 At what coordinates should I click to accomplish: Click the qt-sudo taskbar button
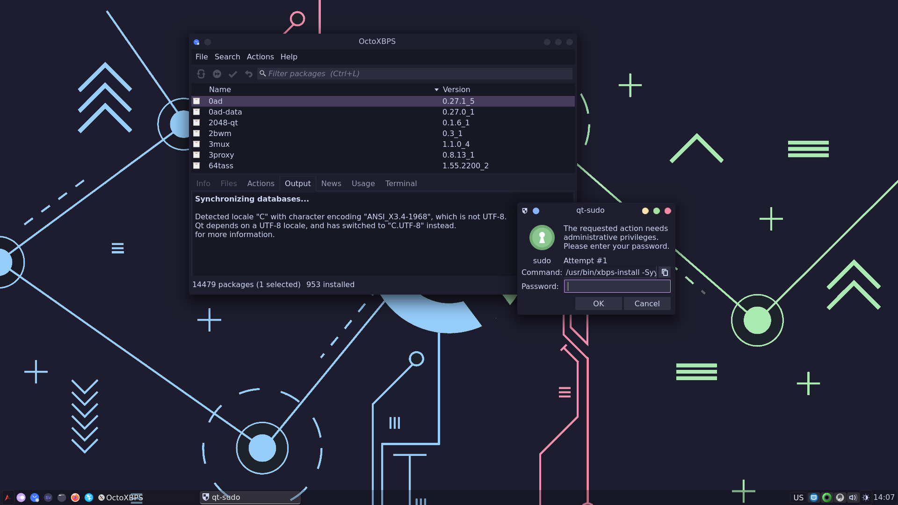250,497
